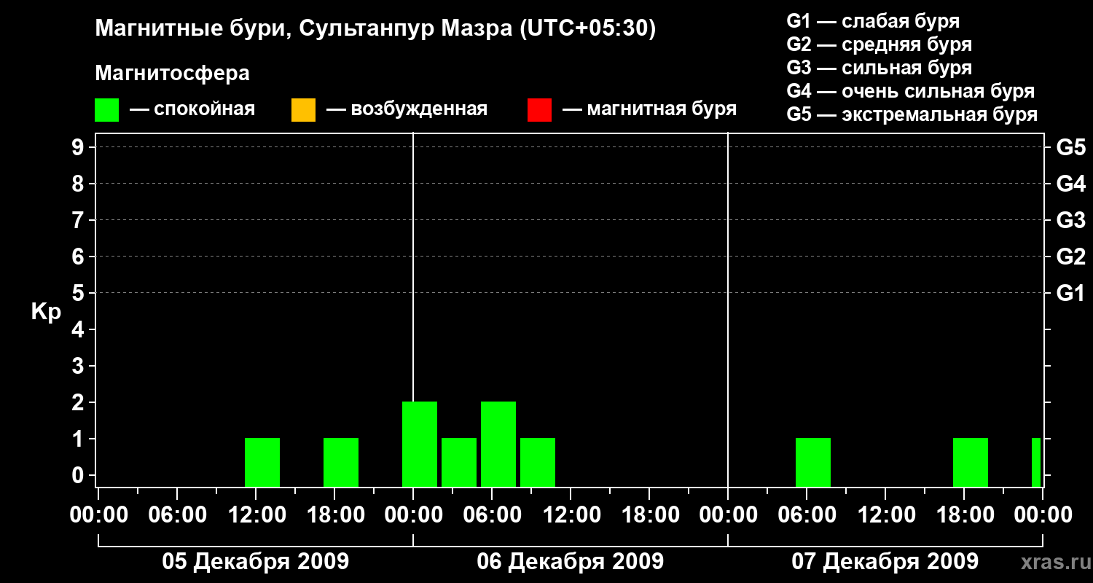Click the right-axis 'G3' level label
Viewport: 1093px width, 583px height.
coord(1070,220)
